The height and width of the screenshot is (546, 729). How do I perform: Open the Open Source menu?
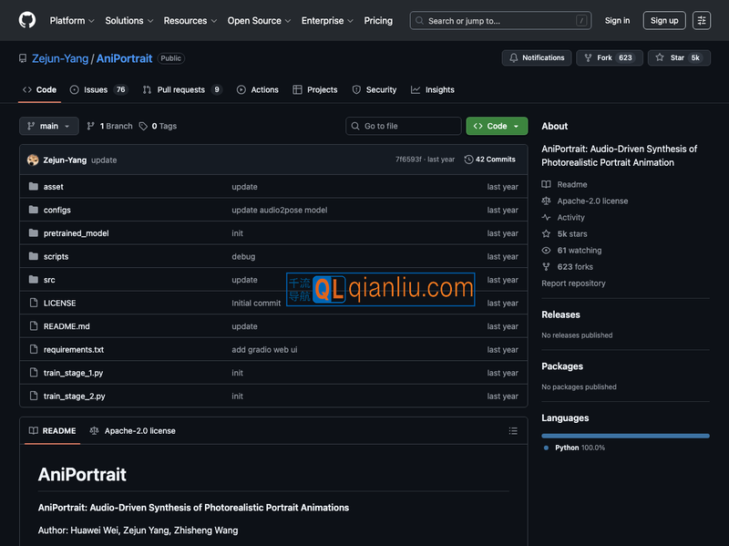click(x=259, y=20)
